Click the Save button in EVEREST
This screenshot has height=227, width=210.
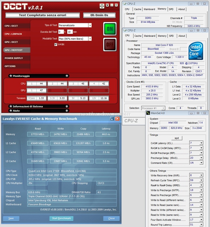(x=11, y=218)
